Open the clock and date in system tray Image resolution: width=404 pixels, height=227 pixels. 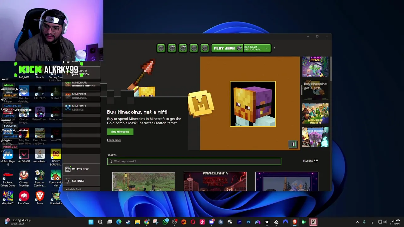(x=395, y=222)
